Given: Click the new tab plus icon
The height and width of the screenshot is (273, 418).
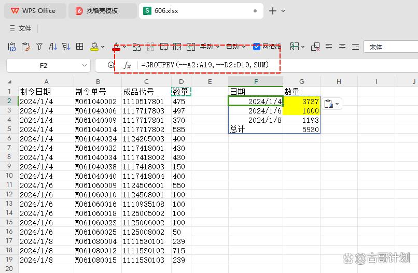Looking at the screenshot, I should click(x=273, y=10).
